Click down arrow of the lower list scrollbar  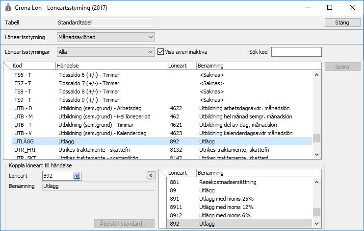click(x=316, y=224)
